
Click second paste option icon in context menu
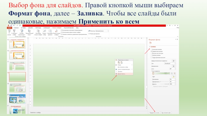pos(121,62)
